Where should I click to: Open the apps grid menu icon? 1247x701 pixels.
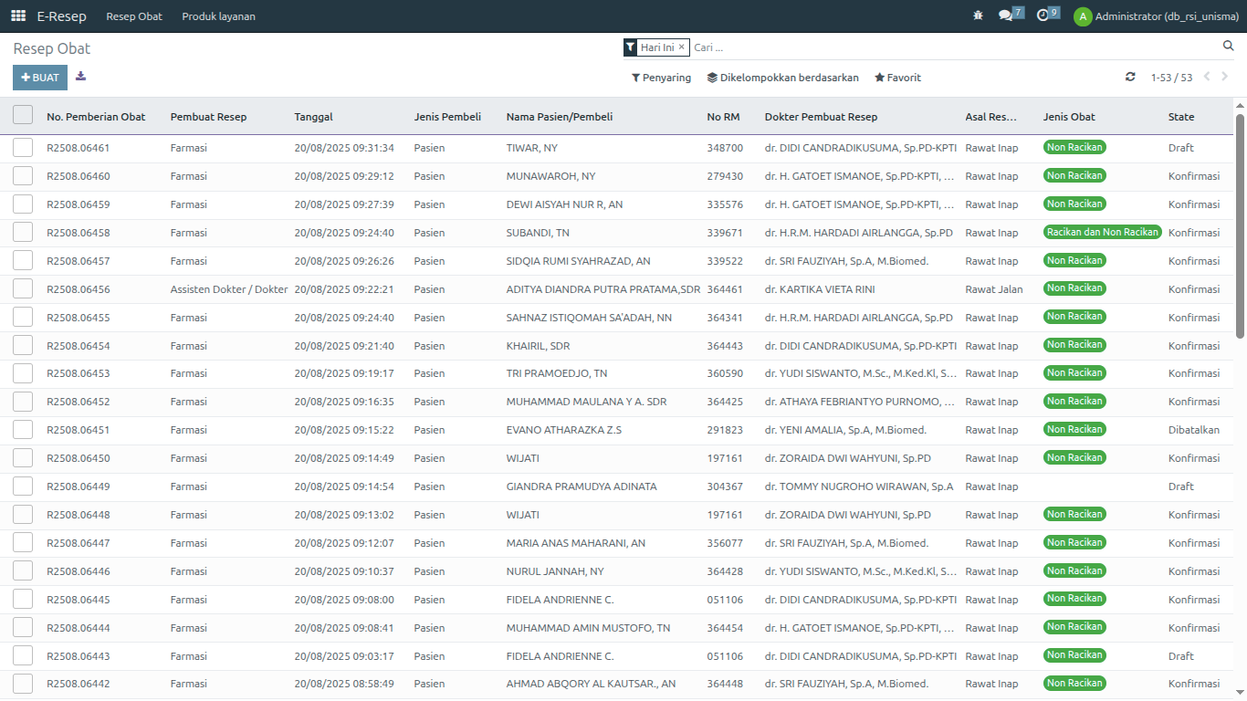pos(18,16)
